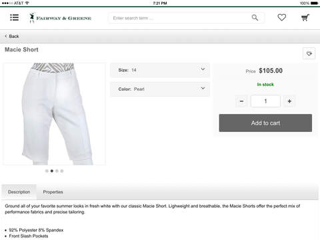This screenshot has width=320, height=240.
Task: Tap the Fairway & Greene logo
Action: [60, 18]
